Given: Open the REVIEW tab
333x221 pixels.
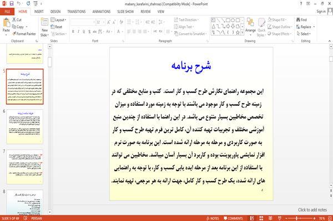Looking at the screenshot, I should 145,12.
